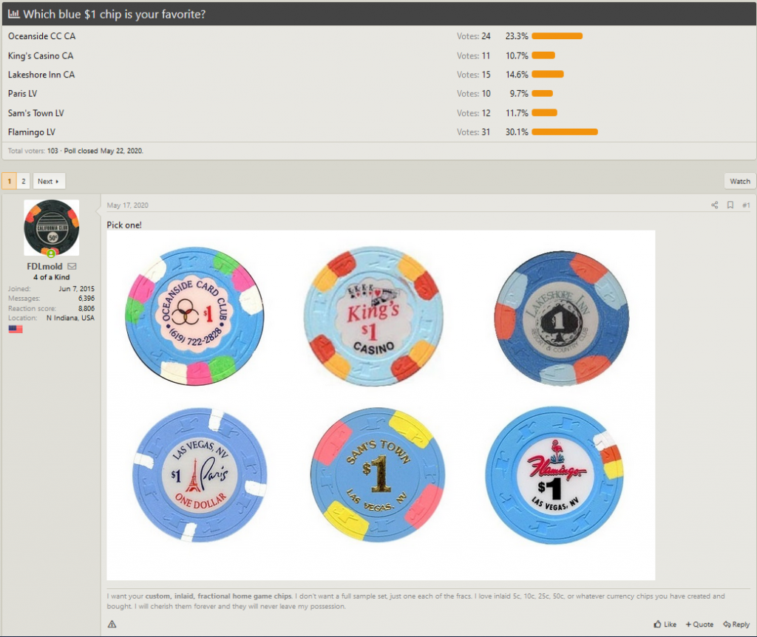Go to page 2 of thread
The image size is (757, 637).
(x=23, y=181)
